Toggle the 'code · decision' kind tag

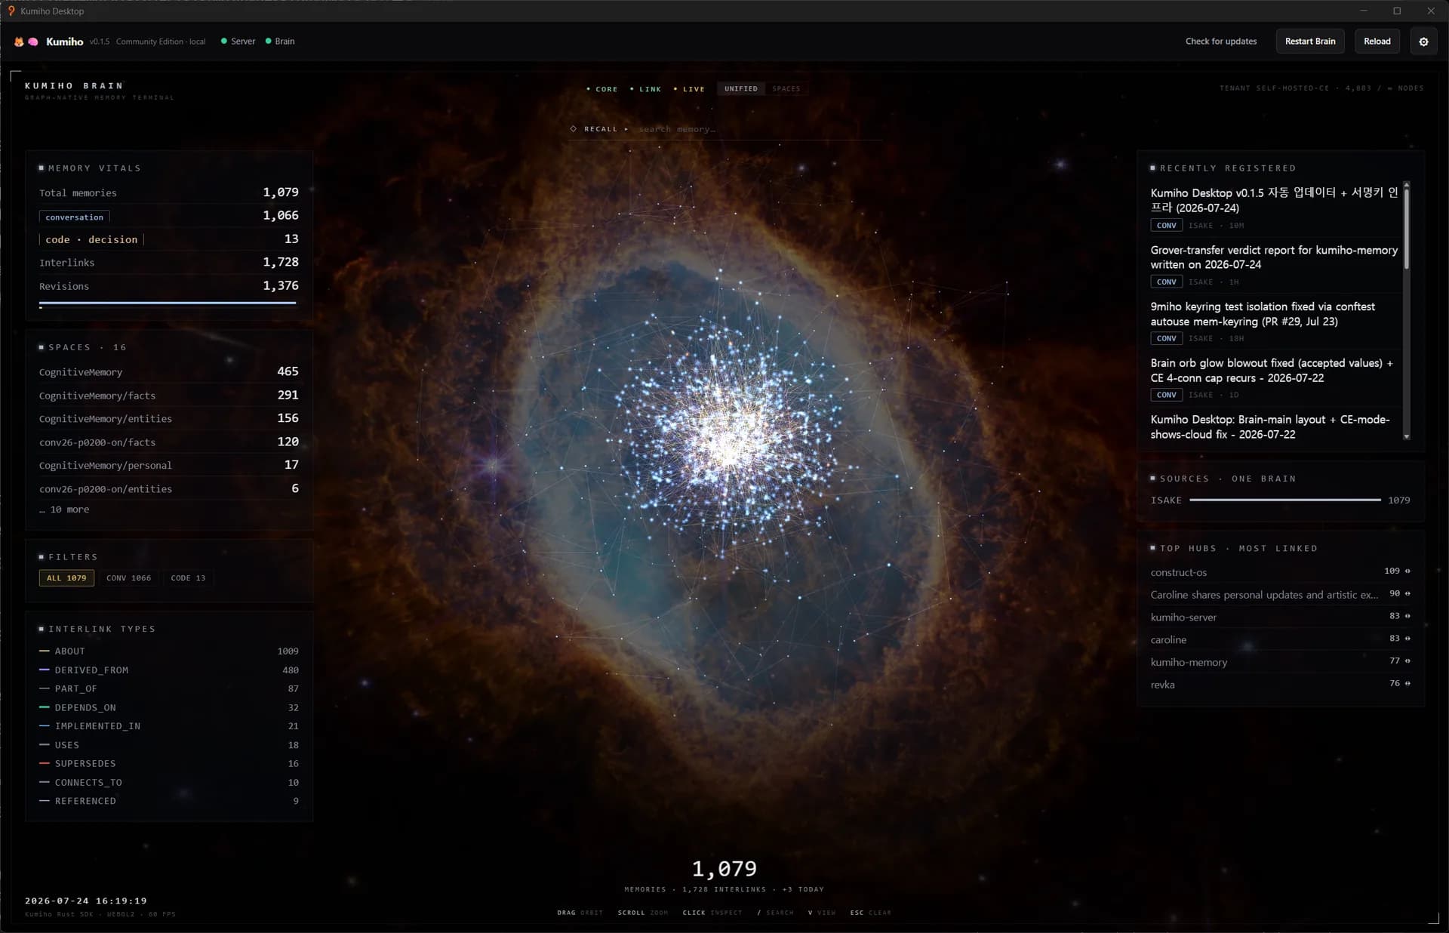coord(91,239)
